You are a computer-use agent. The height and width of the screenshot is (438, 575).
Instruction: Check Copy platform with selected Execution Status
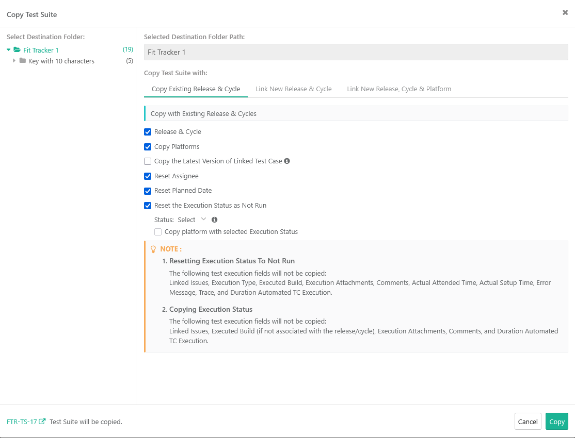pyautogui.click(x=158, y=231)
